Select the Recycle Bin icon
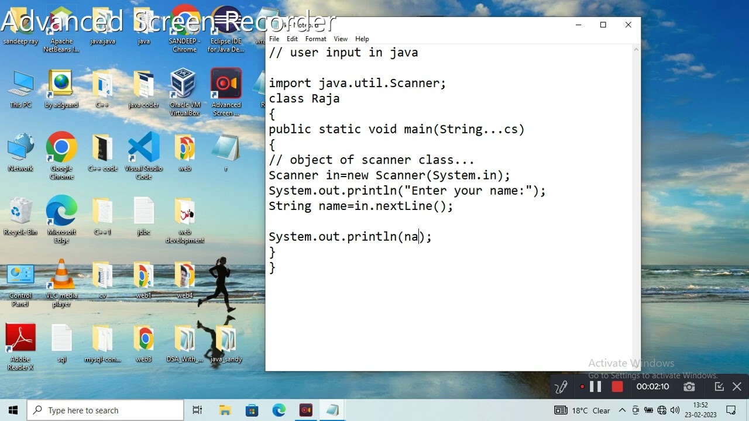Image resolution: width=749 pixels, height=421 pixels. click(20, 216)
